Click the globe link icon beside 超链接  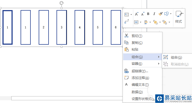click(x=126, y=71)
